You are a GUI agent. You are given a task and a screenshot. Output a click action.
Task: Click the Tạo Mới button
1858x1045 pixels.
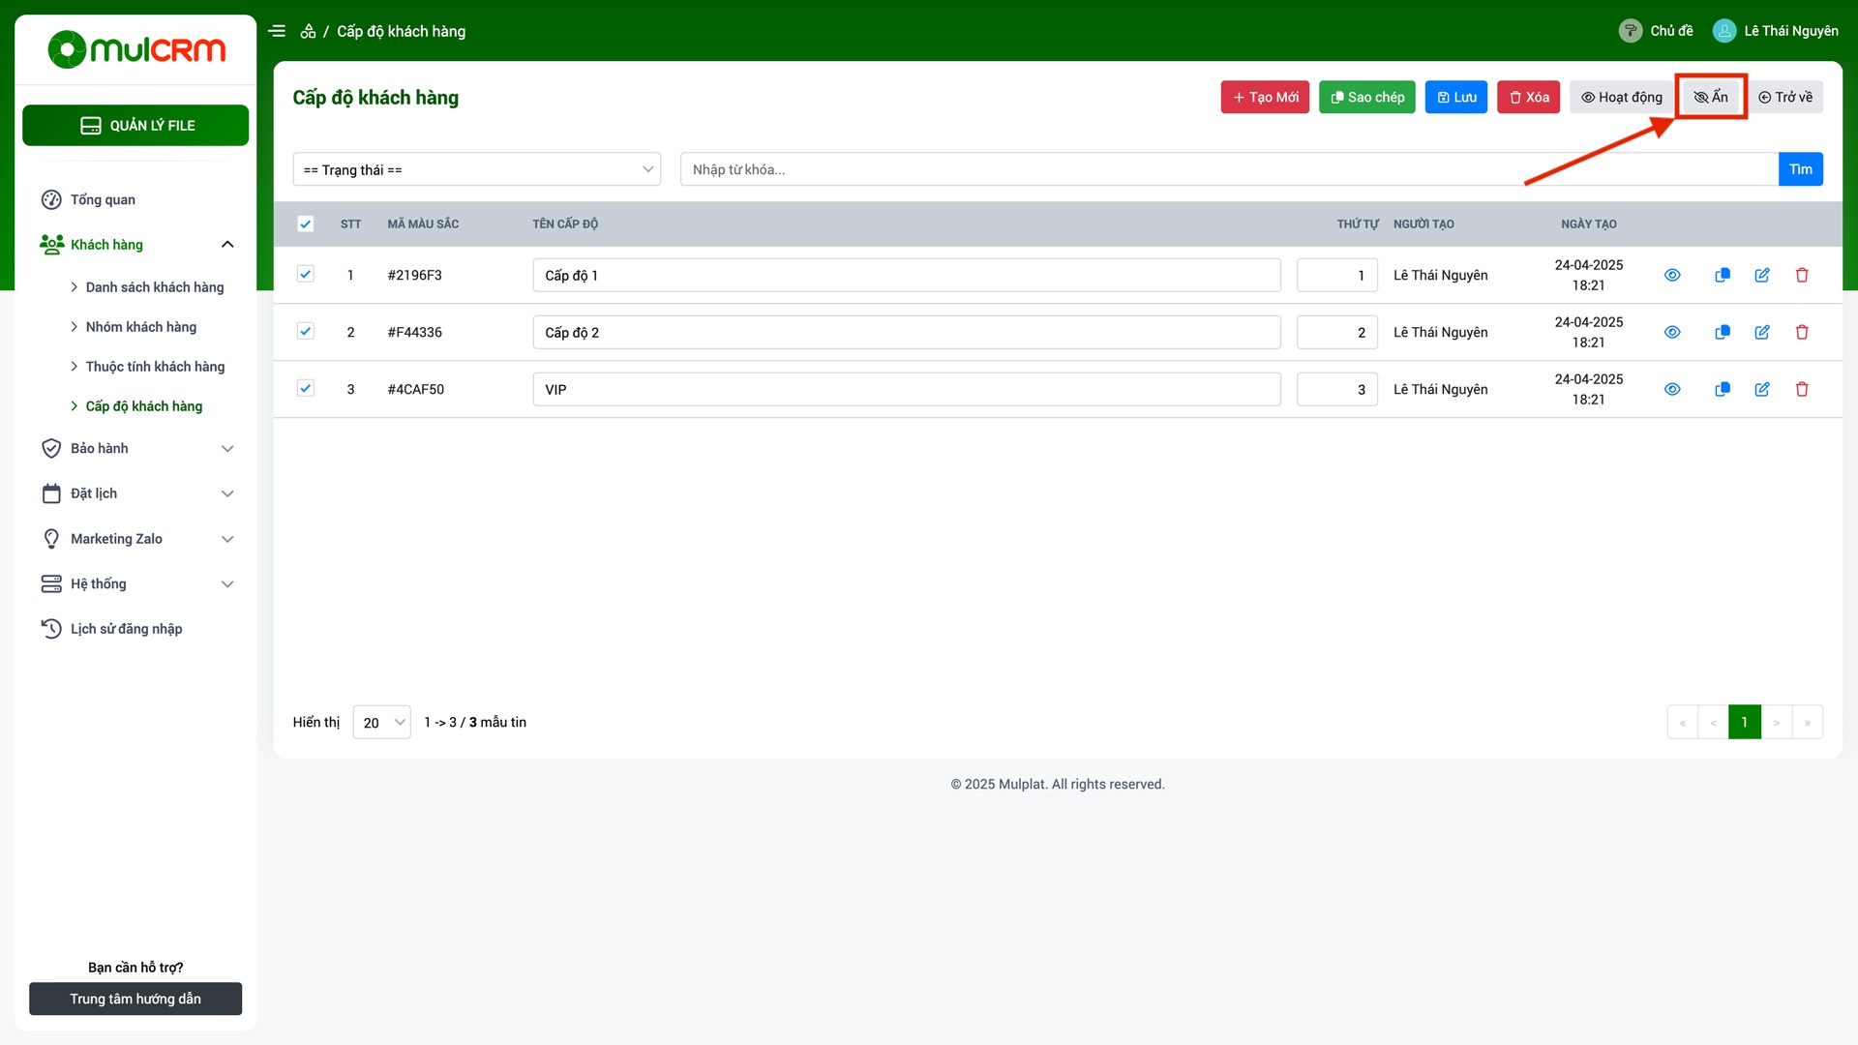[x=1265, y=97]
